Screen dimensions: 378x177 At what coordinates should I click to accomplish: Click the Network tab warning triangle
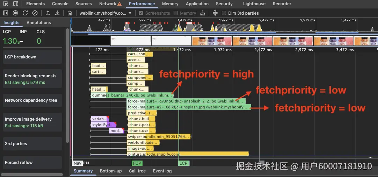coord(119,4)
